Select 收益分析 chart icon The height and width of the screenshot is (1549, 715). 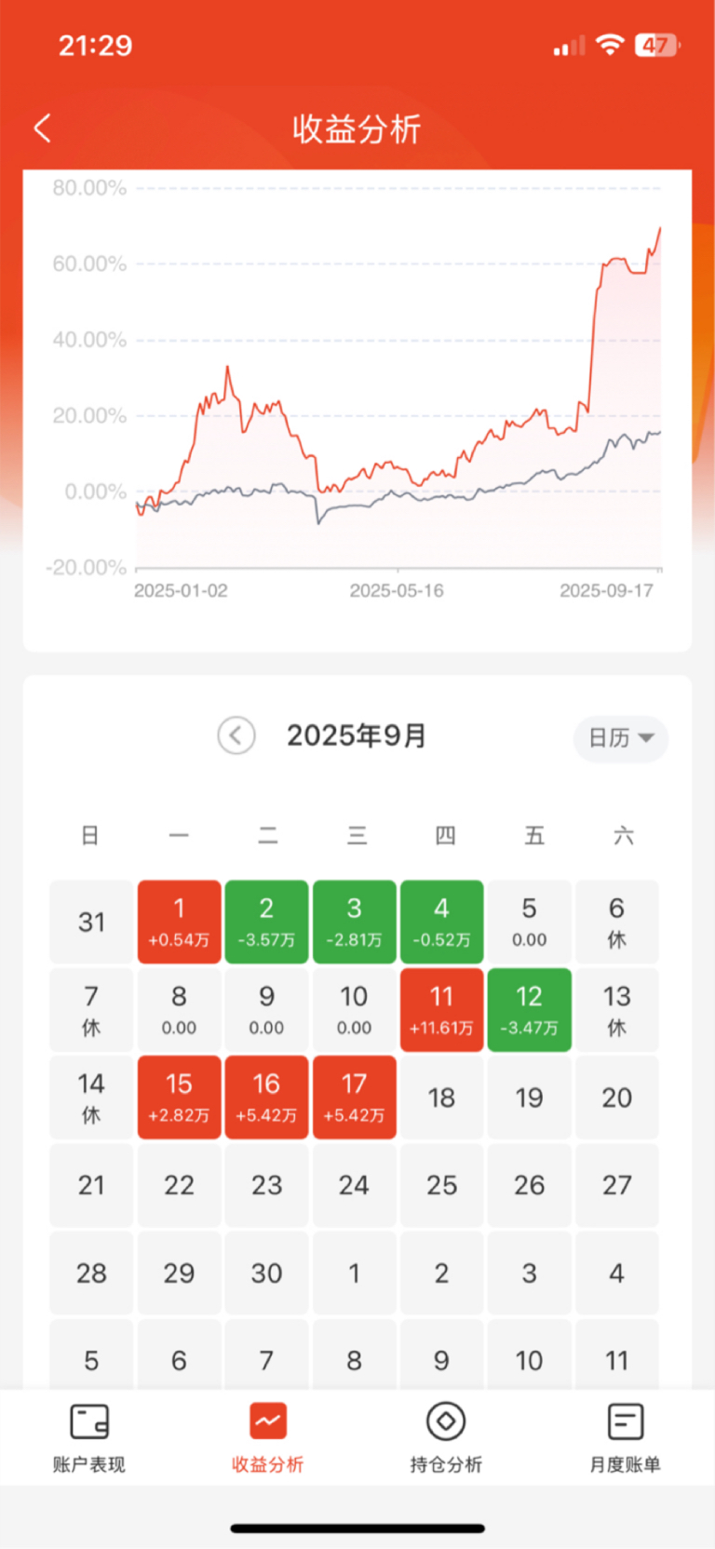[x=268, y=1421]
